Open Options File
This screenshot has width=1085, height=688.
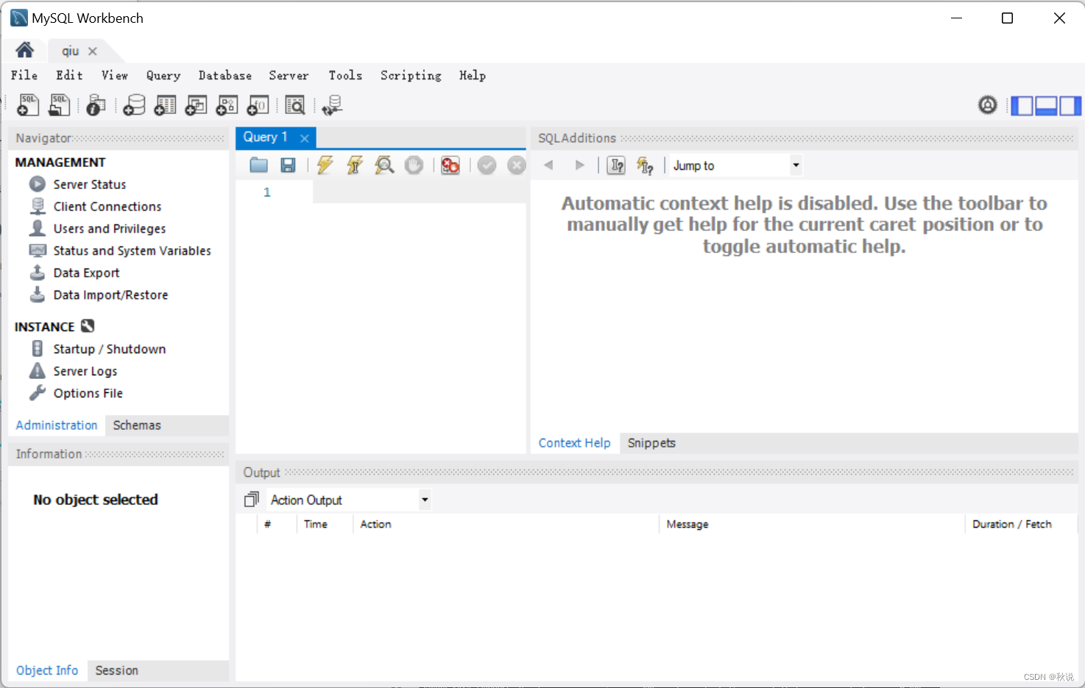88,393
